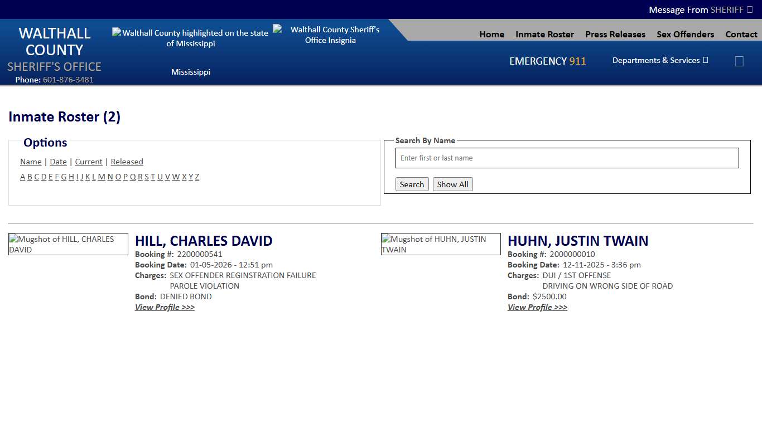762x428 pixels.
Task: Open the Home menu item
Action: (491, 34)
